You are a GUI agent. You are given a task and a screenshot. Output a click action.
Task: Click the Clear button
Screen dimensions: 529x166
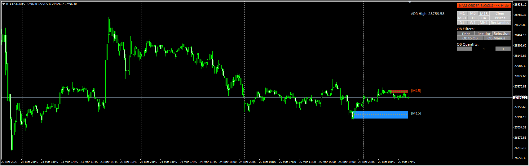pyautogui.click(x=500, y=13)
